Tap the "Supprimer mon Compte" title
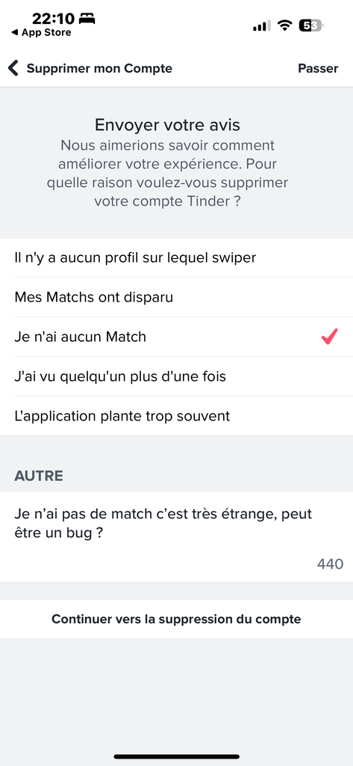353x766 pixels. tap(99, 68)
